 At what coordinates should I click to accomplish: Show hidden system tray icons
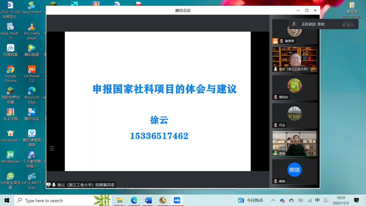coord(273,200)
